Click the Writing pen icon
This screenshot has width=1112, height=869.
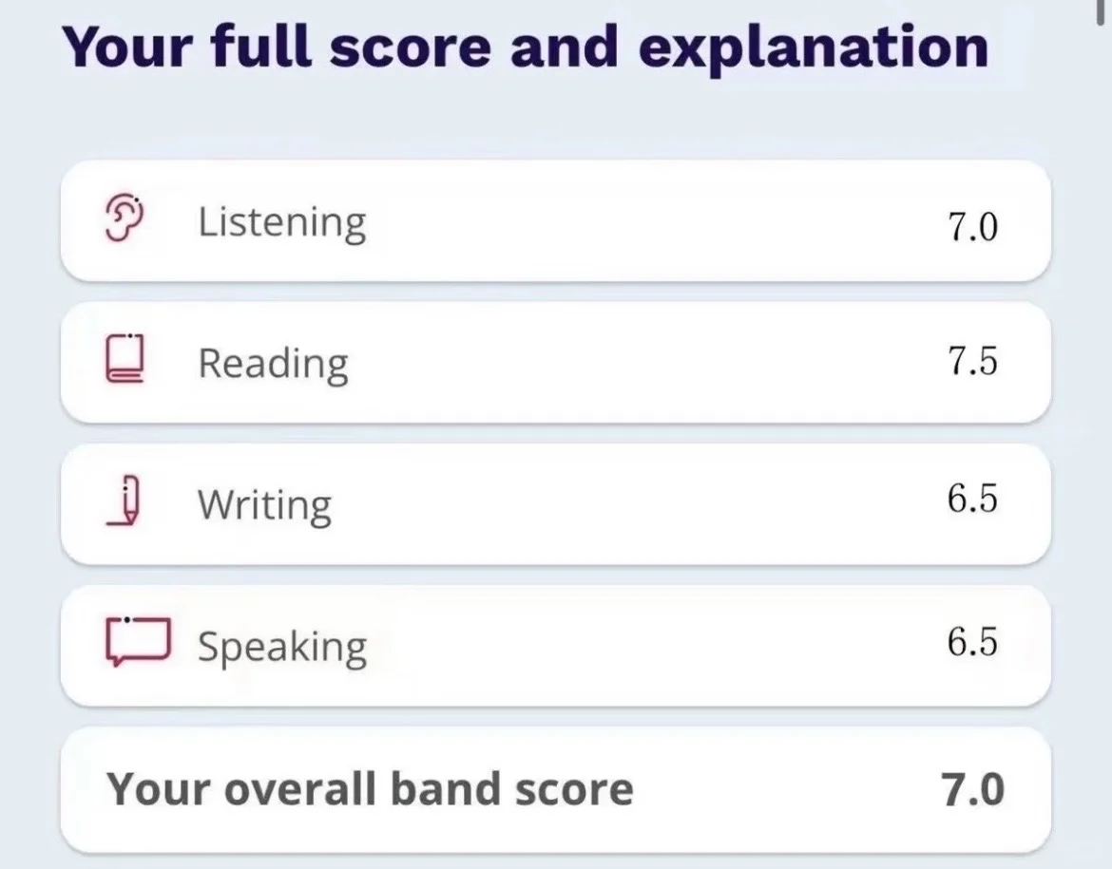click(125, 501)
